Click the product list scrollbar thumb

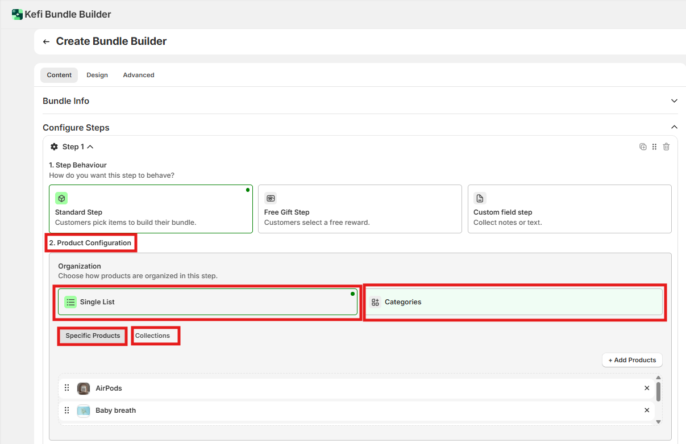[x=658, y=391]
